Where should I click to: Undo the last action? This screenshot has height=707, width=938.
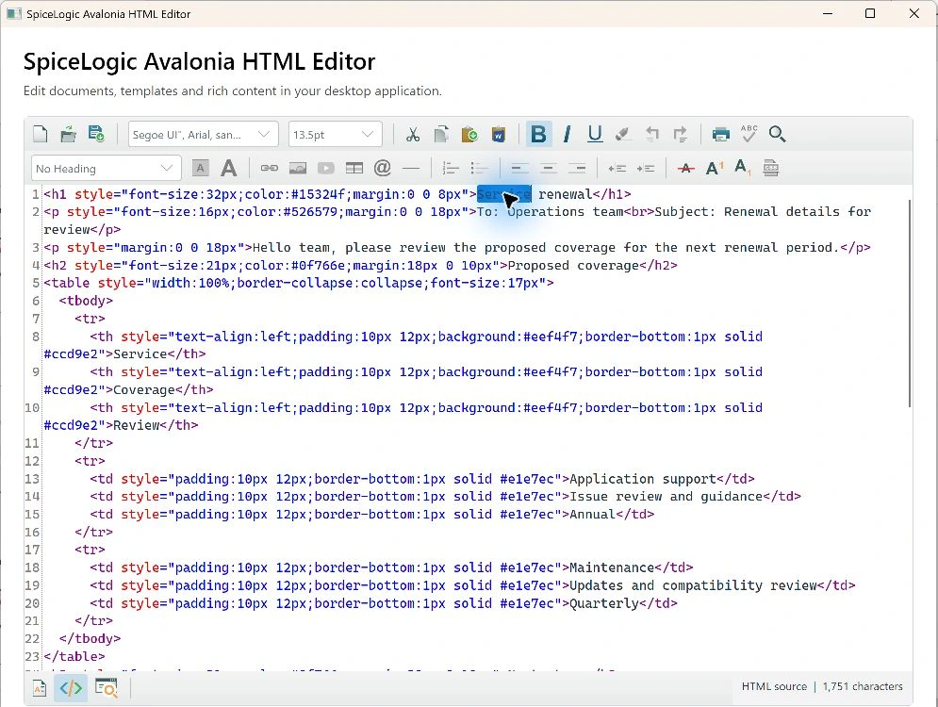coord(651,134)
